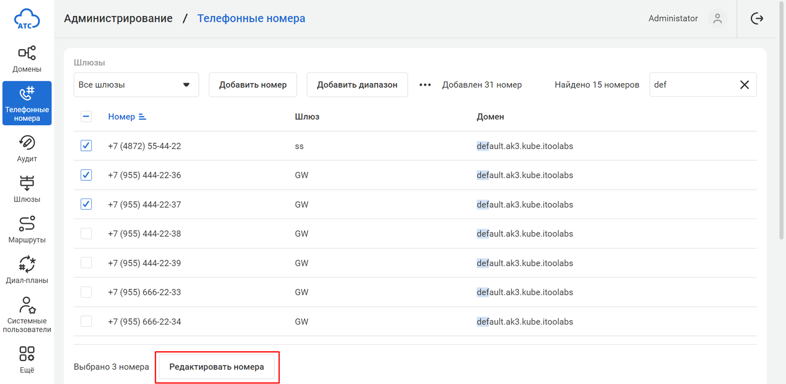Navigate to Администрирование breadcrumb
The image size is (786, 384).
[x=118, y=19]
